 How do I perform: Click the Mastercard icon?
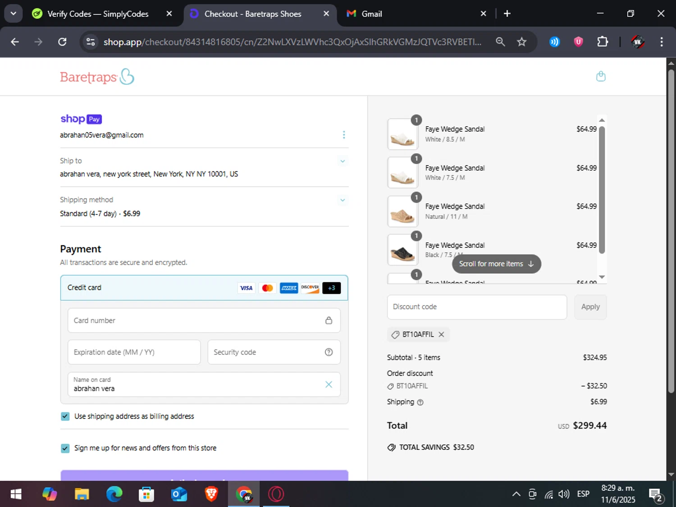coord(268,288)
